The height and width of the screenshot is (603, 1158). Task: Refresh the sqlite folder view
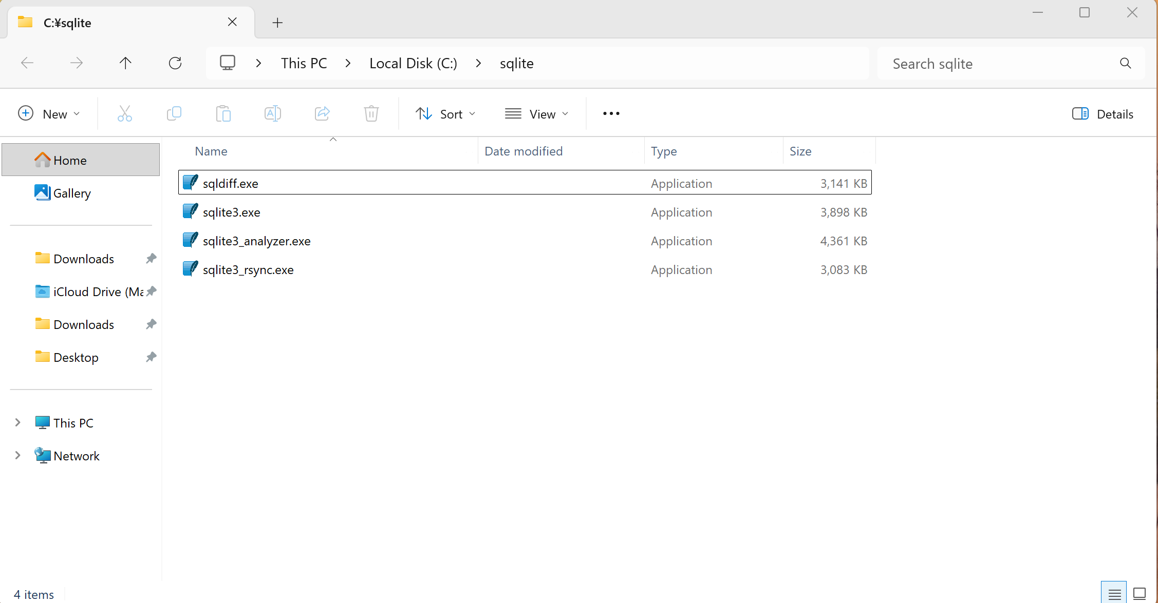[x=175, y=63]
